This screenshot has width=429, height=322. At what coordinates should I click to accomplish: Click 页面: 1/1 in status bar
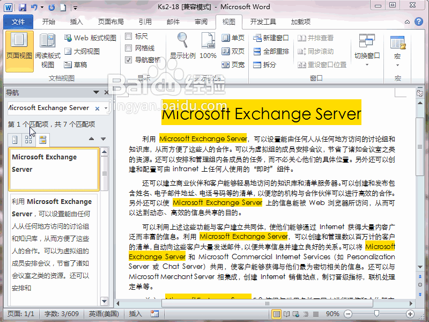click(21, 314)
